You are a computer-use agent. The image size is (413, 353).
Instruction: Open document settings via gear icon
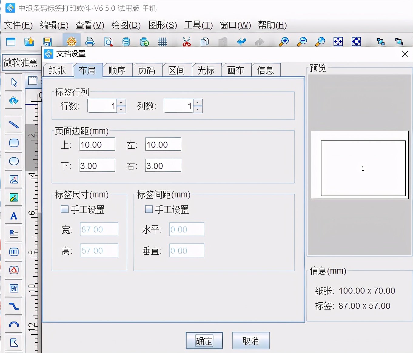click(72, 41)
